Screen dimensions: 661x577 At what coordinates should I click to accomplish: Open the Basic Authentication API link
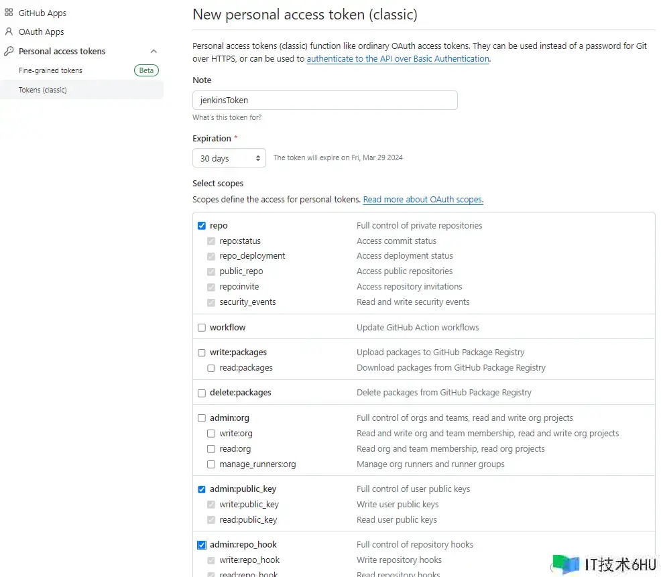point(398,59)
